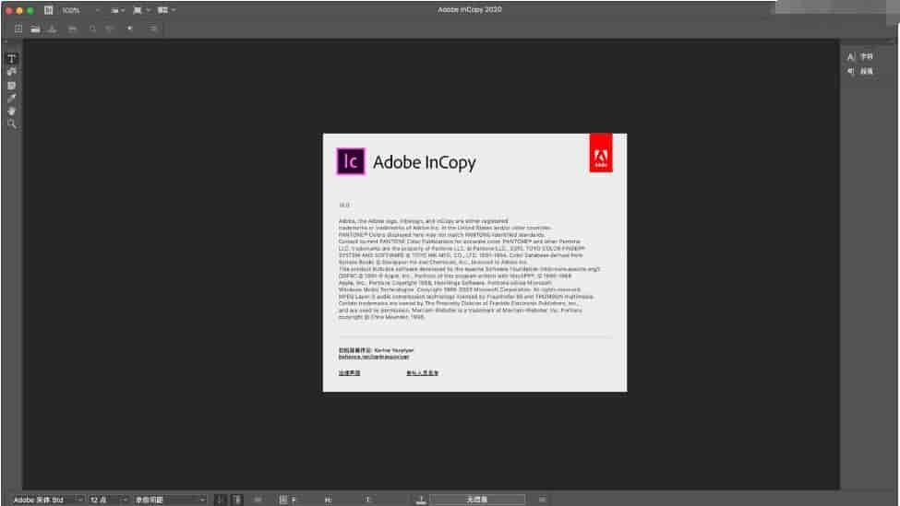This screenshot has height=506, width=900.
Task: Click the credits link in the about dialog
Action: tap(422, 373)
